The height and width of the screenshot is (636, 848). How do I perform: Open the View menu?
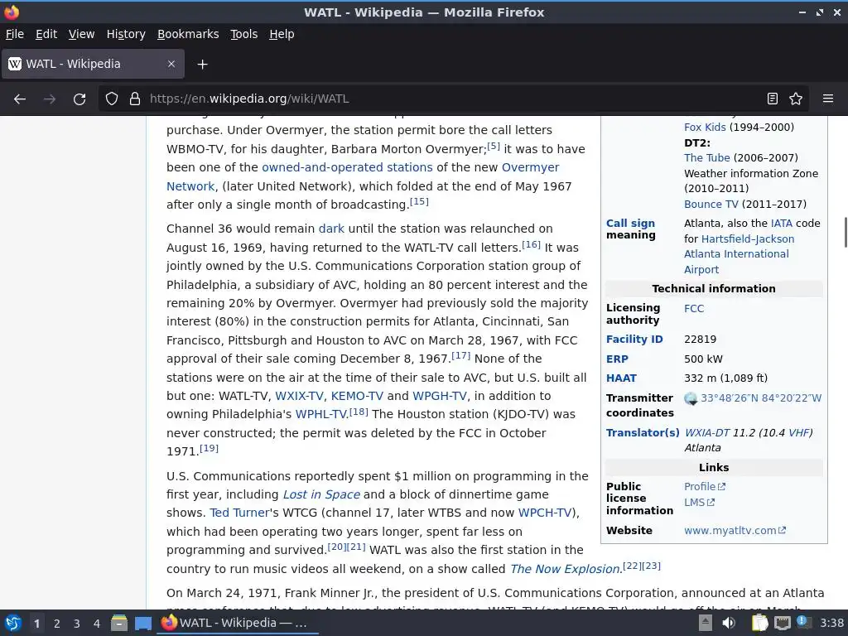82,34
